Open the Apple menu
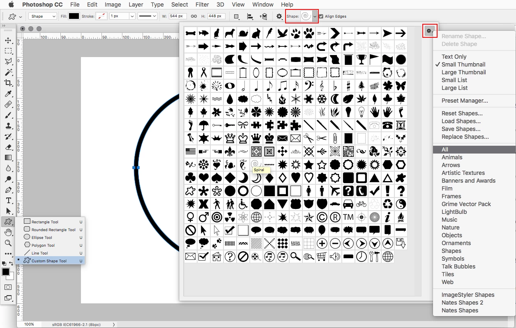 click(x=11, y=5)
